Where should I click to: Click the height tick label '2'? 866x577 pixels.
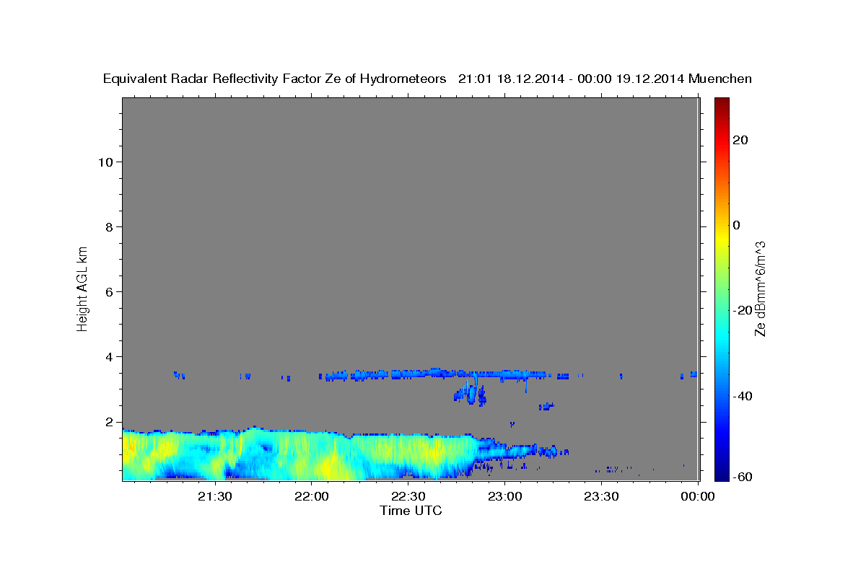coord(110,421)
